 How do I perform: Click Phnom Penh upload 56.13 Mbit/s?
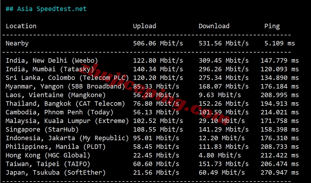(156, 112)
